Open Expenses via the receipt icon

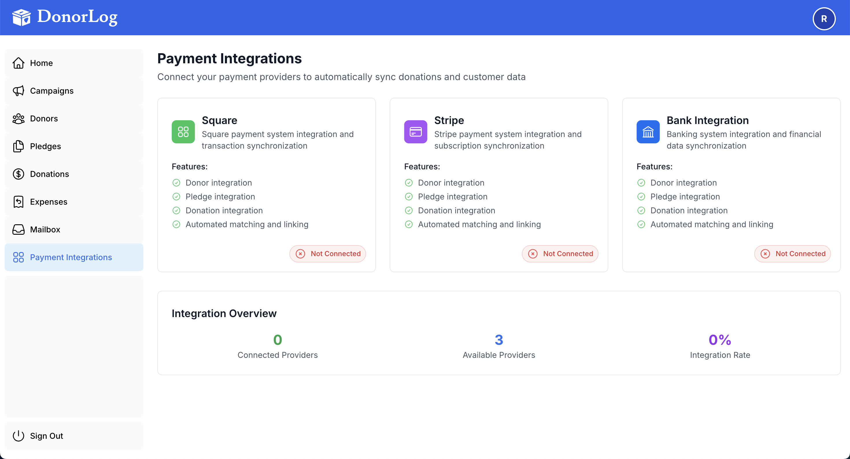[x=19, y=202]
